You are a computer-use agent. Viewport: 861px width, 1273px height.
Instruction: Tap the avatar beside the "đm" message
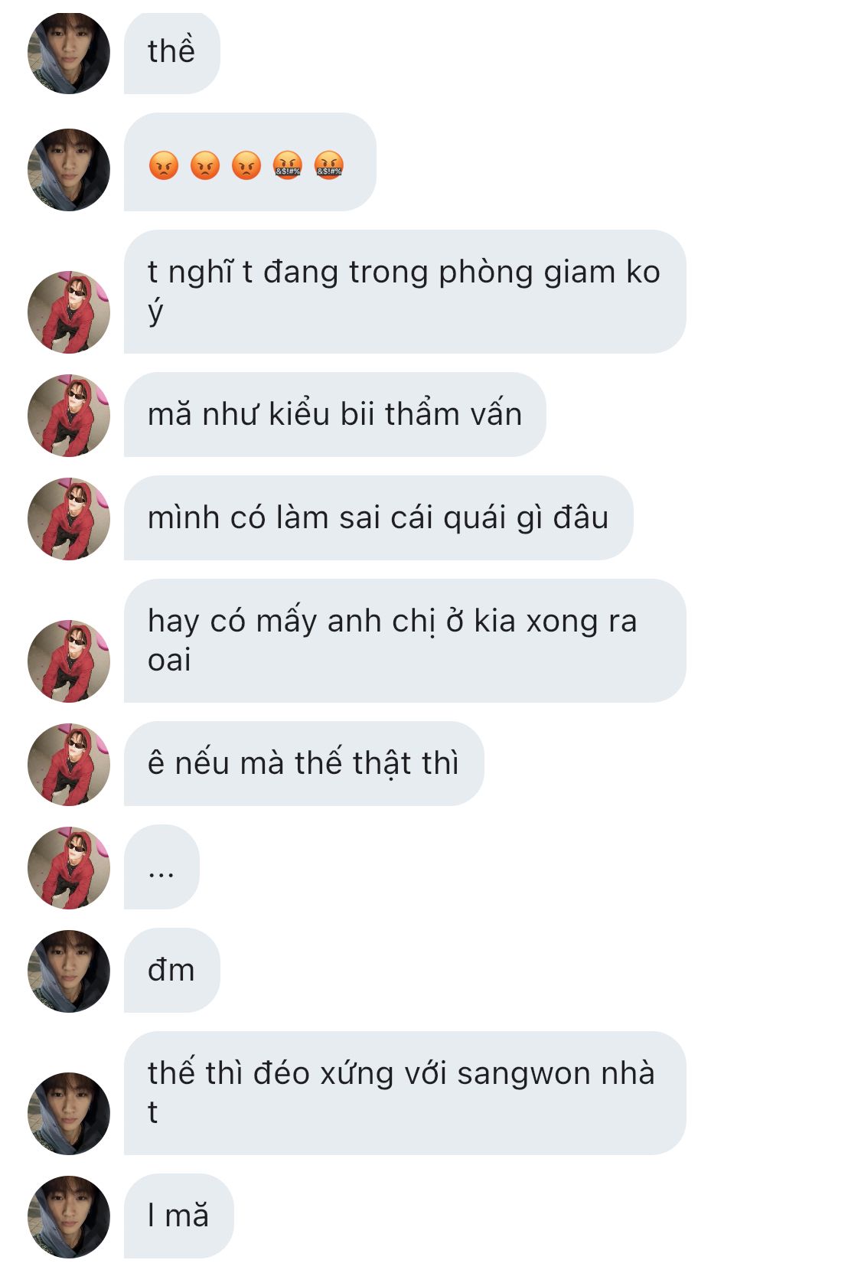pyautogui.click(x=69, y=971)
